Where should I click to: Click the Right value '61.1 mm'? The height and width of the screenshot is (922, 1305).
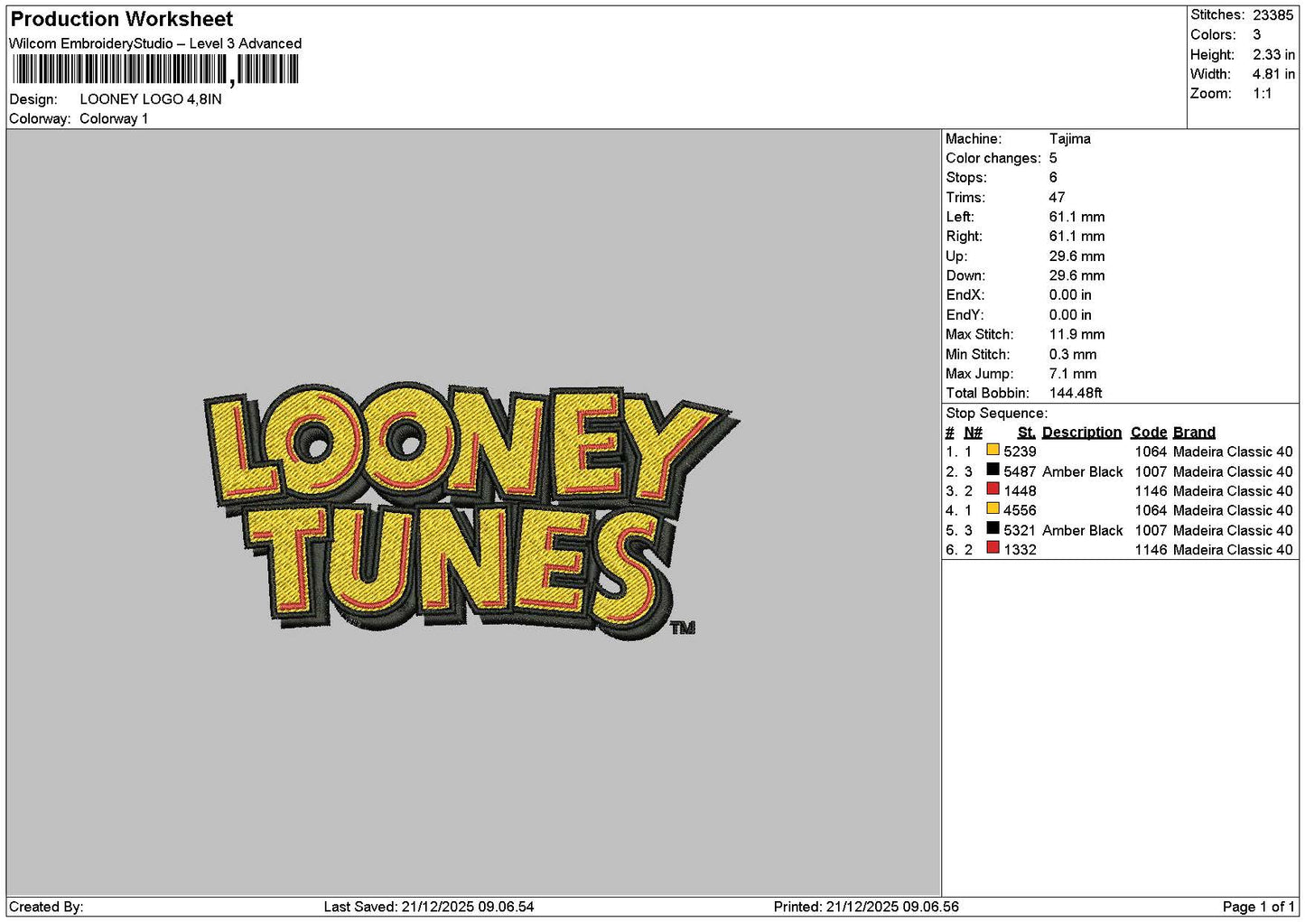pyautogui.click(x=1077, y=237)
